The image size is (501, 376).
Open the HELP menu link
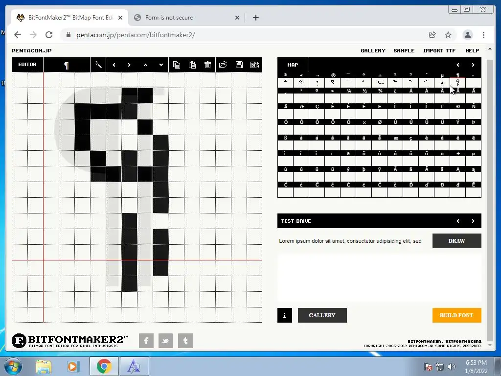click(x=472, y=50)
